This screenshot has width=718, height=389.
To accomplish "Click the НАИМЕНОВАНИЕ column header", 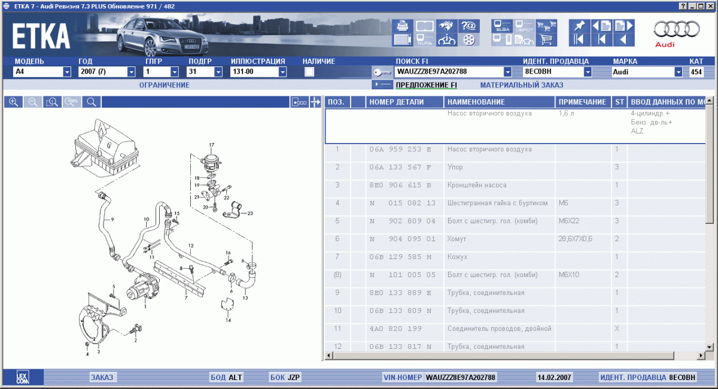I will pos(500,102).
